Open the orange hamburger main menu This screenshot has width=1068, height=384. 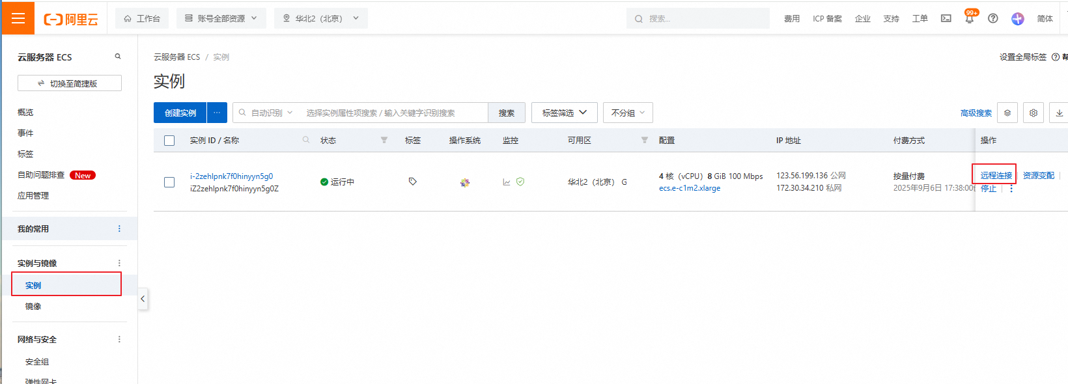18,18
